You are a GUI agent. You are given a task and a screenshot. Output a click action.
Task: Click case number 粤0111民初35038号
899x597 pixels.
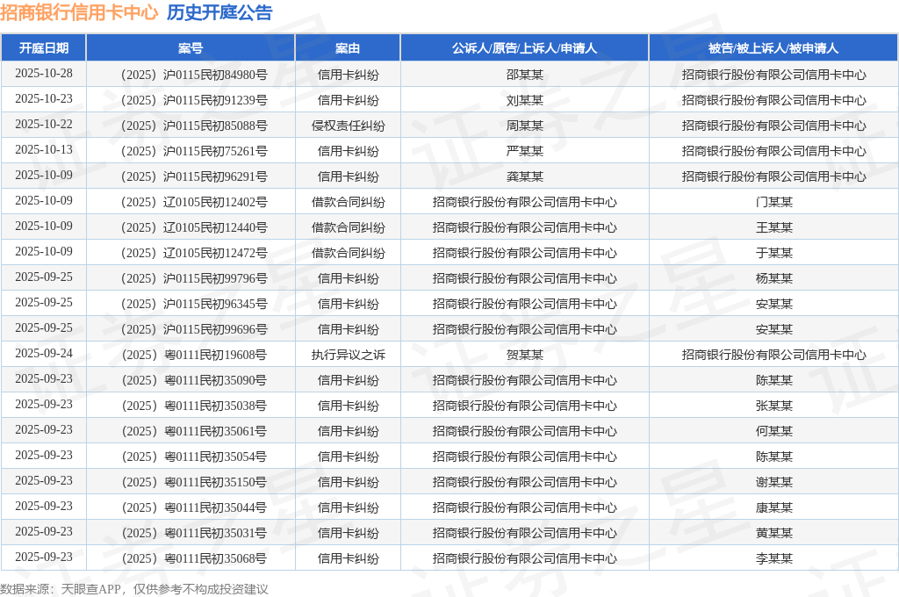tap(194, 406)
